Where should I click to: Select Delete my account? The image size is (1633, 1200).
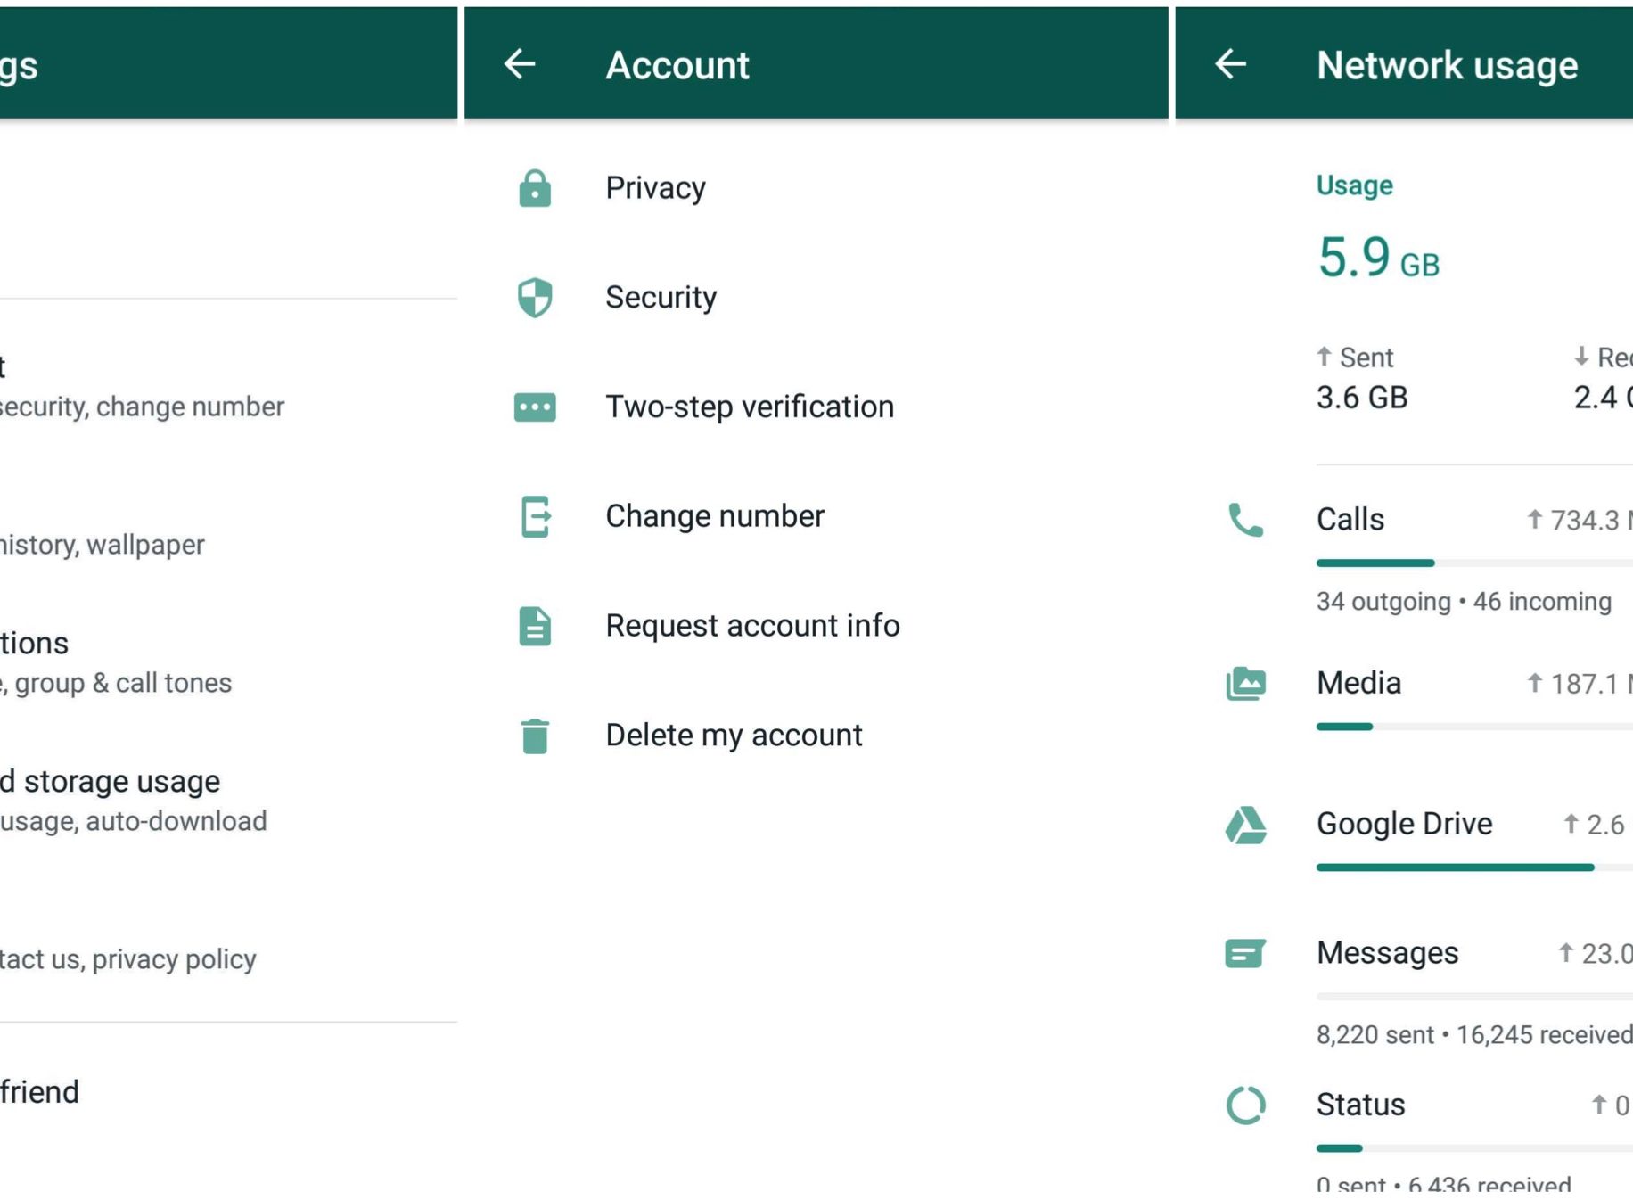click(x=734, y=736)
